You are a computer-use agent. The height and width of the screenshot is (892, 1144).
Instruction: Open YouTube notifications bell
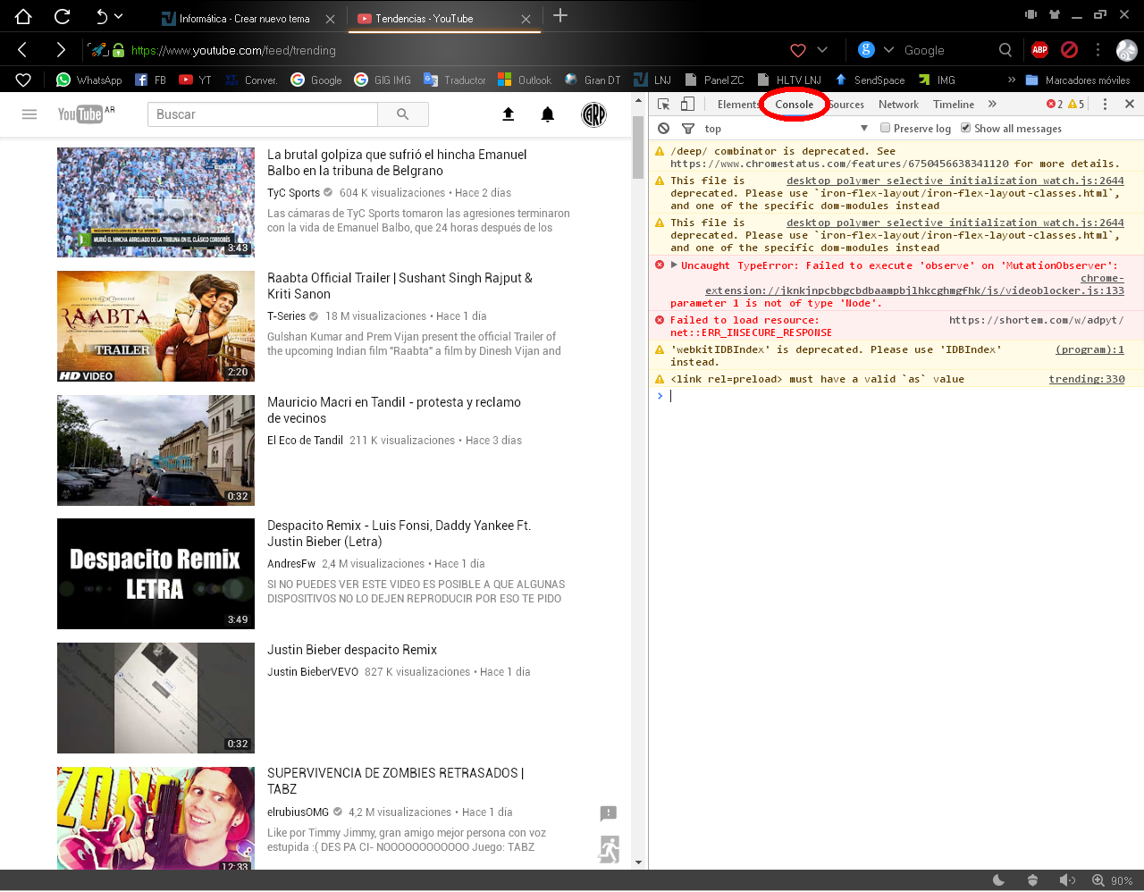[x=548, y=114]
